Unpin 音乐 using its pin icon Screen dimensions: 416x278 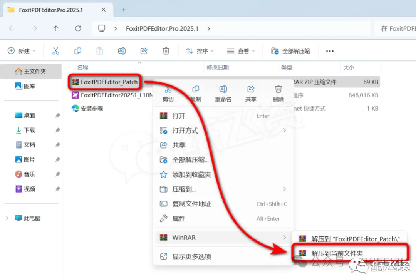pos(57,174)
